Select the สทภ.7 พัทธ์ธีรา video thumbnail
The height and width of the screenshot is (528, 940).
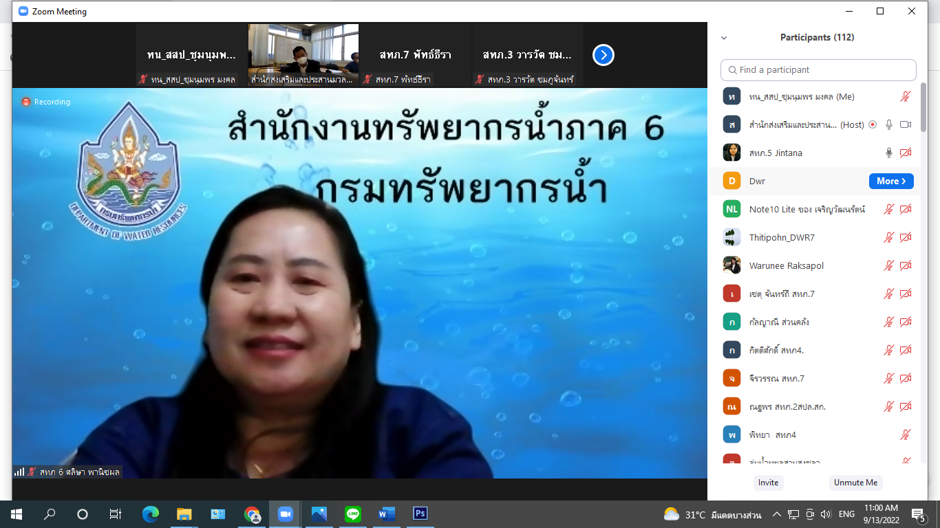[x=415, y=55]
